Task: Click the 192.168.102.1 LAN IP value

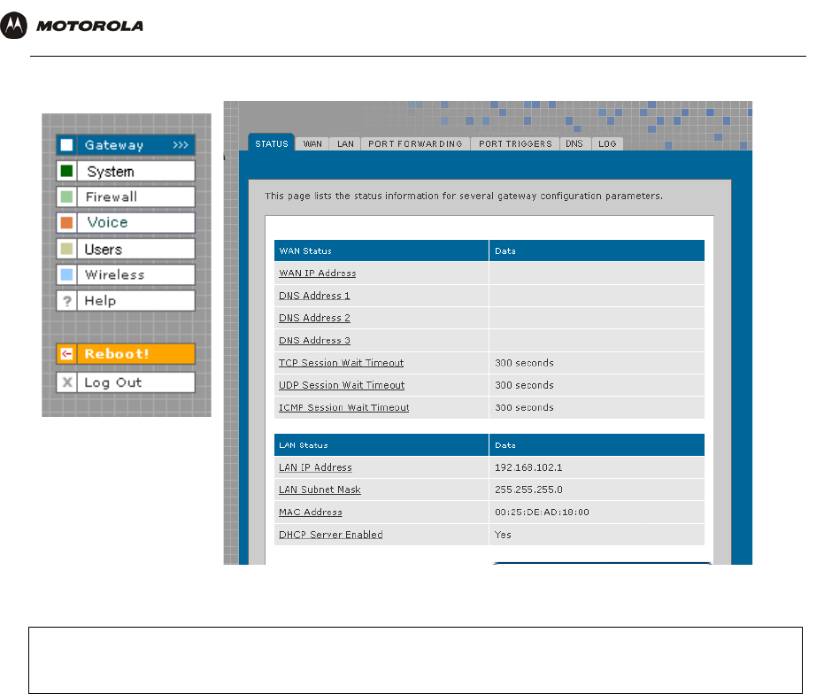Action: coord(528,467)
